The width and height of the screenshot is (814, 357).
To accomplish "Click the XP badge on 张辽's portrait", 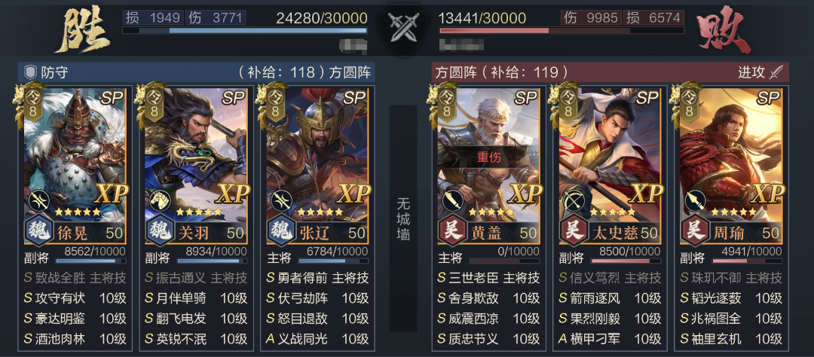I will [x=354, y=194].
